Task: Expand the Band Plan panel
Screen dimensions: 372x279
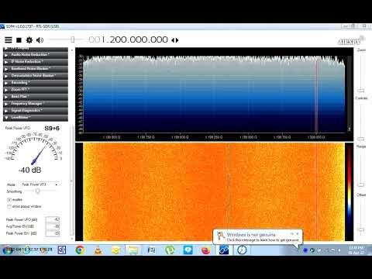Action: pos(36,97)
